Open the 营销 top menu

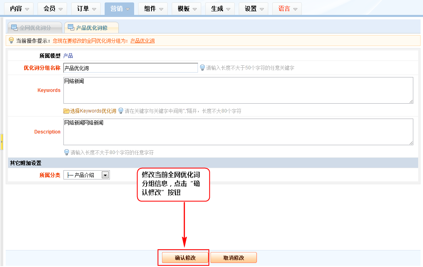[120, 8]
